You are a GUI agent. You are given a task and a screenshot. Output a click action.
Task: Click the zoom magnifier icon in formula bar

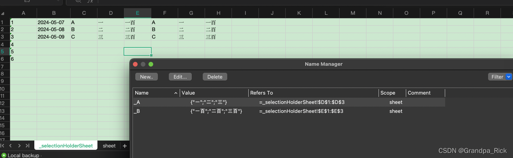[x=78, y=1]
